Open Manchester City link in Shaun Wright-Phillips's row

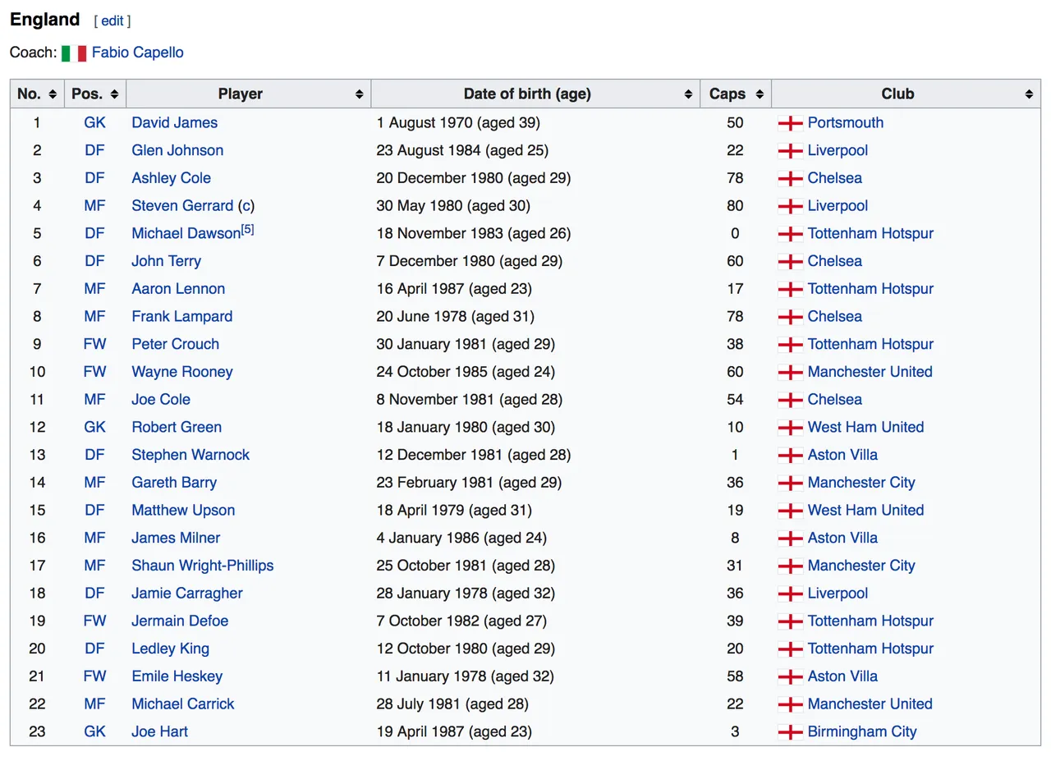(861, 566)
